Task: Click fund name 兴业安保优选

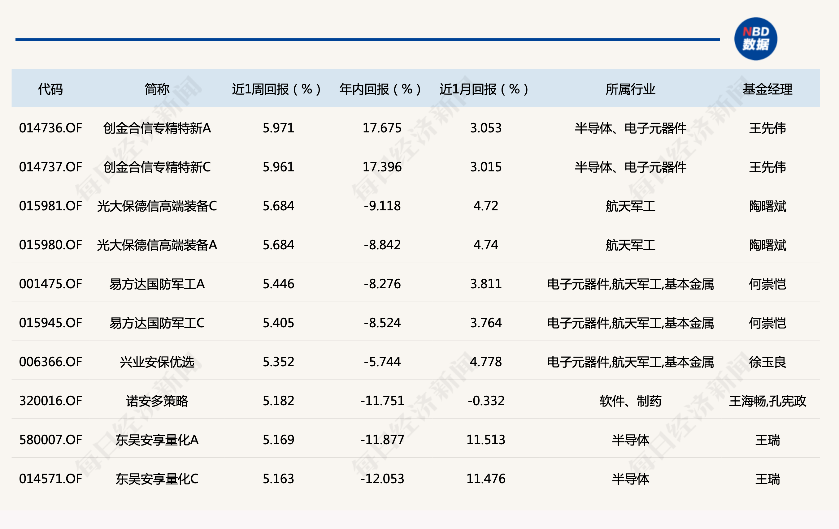Action: pyautogui.click(x=157, y=362)
